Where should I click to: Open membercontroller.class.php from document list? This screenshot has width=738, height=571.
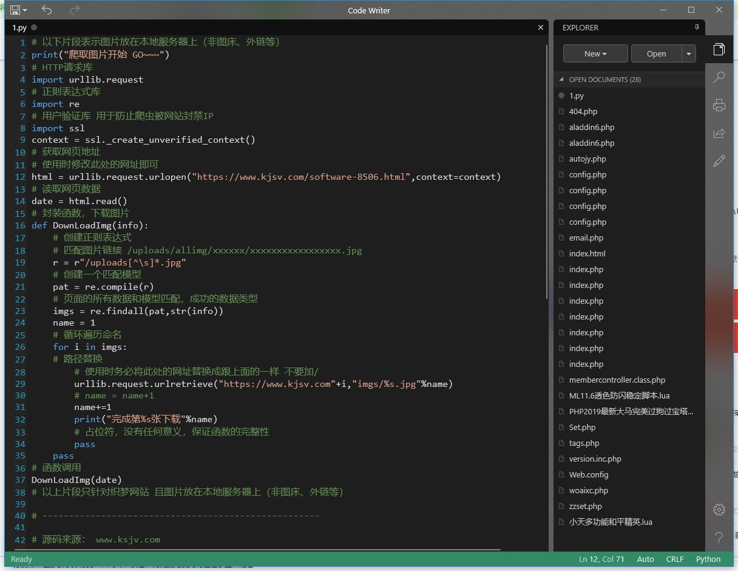[617, 380]
